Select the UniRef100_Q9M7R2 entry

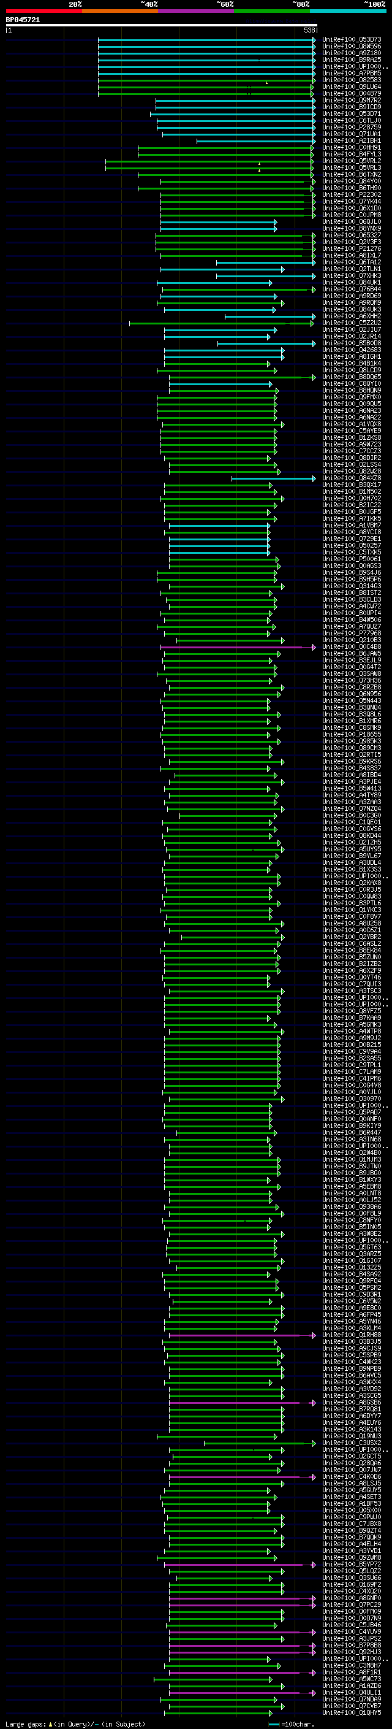[351, 100]
